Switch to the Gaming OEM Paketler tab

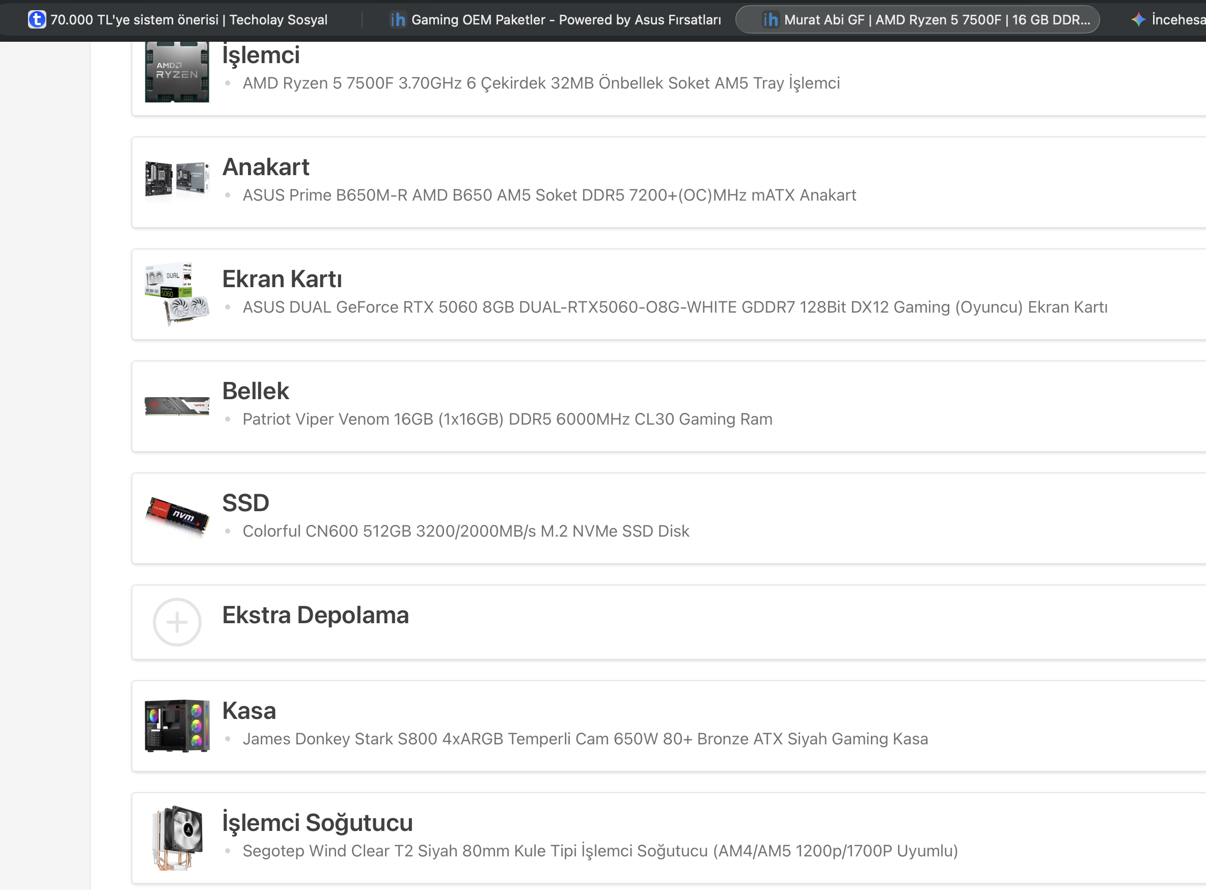coord(555,20)
